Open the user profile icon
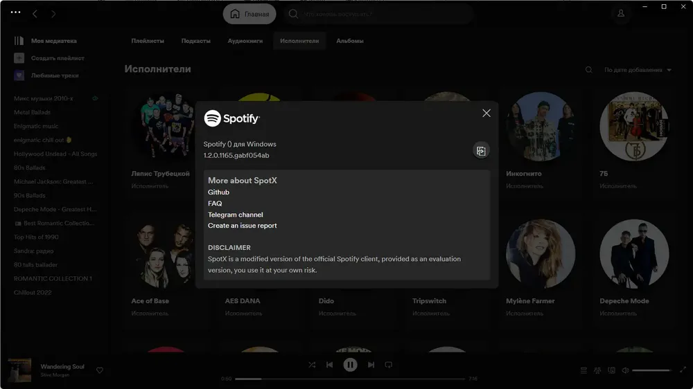693x389 pixels. (x=620, y=14)
